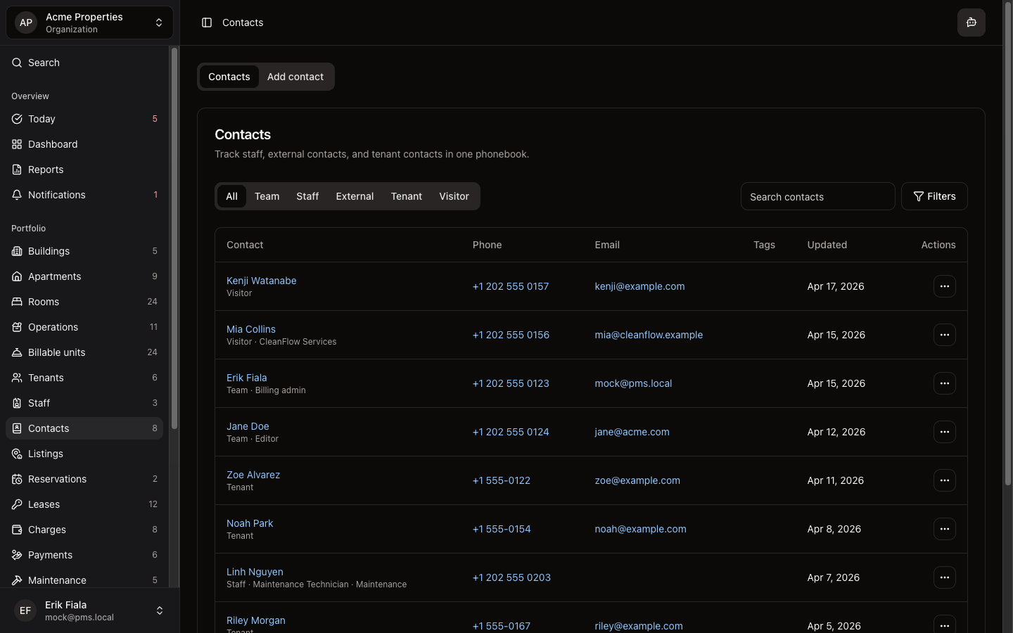The width and height of the screenshot is (1013, 633).
Task: Open the Filters button
Action: click(x=934, y=196)
